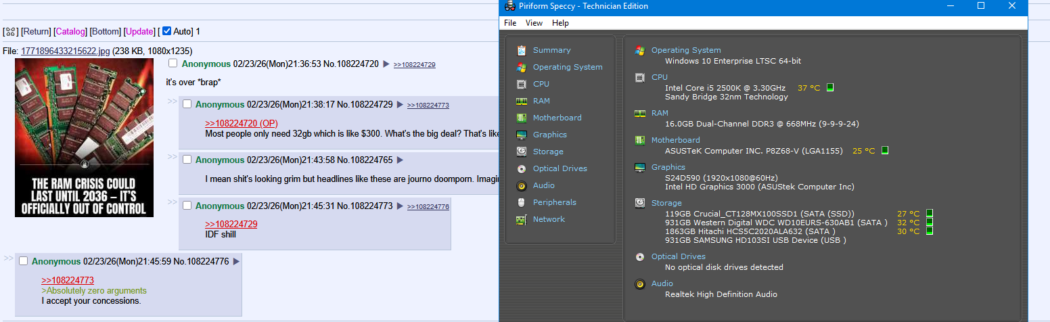Screen dimensions: 1050x322
Task: Select Motherboard icon in sidebar
Action: point(521,118)
